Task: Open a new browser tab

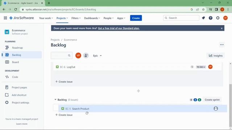Action: (x=49, y=3)
